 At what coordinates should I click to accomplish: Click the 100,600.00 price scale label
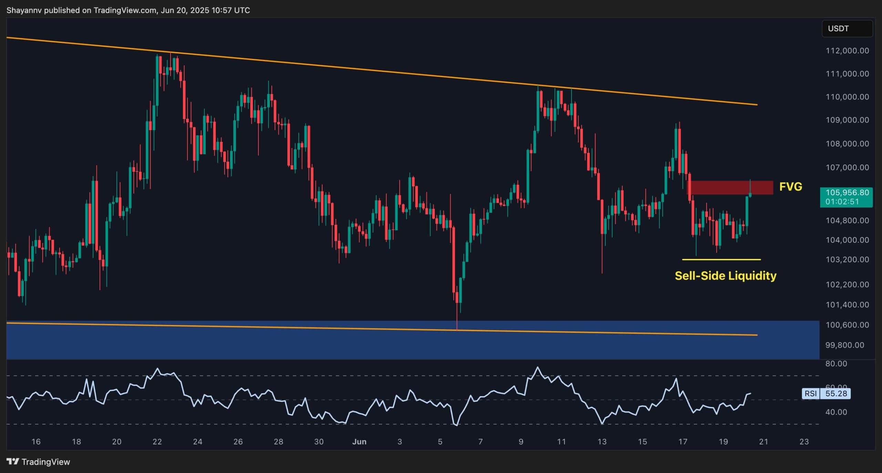(847, 325)
